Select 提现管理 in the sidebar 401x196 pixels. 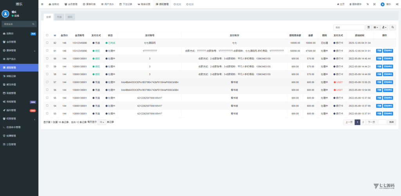pyautogui.click(x=19, y=67)
